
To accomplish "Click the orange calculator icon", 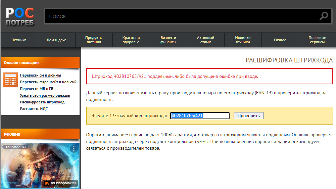I will 10,80.
